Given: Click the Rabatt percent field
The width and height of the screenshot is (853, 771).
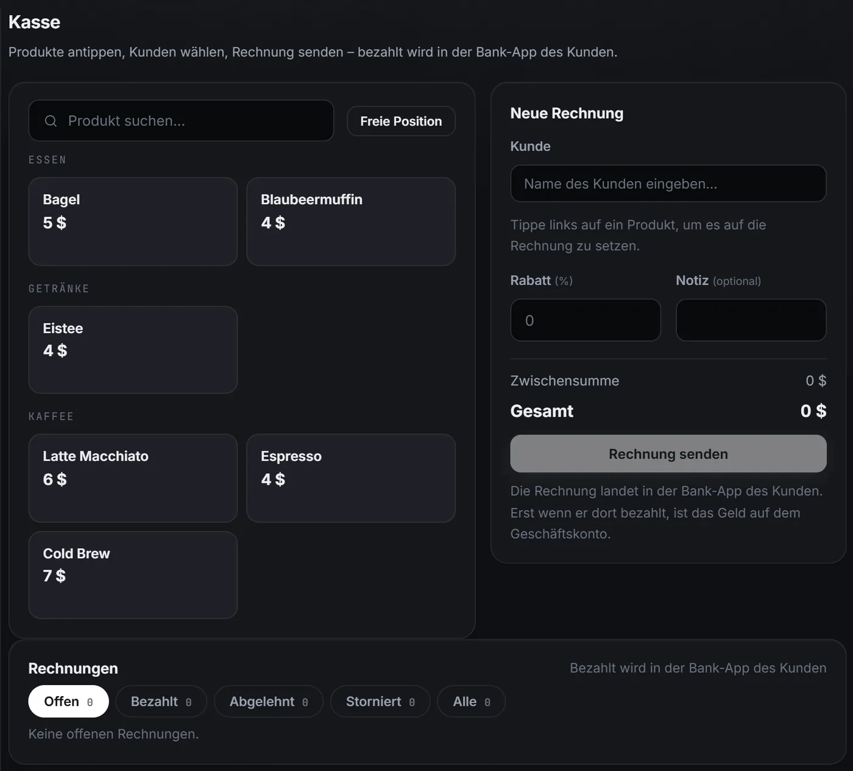Looking at the screenshot, I should point(586,320).
